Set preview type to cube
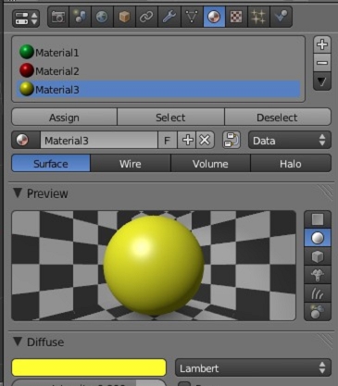338x386 pixels. 318,256
